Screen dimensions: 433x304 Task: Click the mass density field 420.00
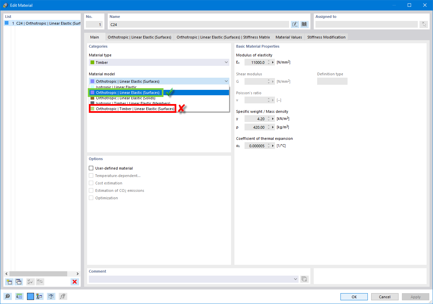pyautogui.click(x=255, y=127)
